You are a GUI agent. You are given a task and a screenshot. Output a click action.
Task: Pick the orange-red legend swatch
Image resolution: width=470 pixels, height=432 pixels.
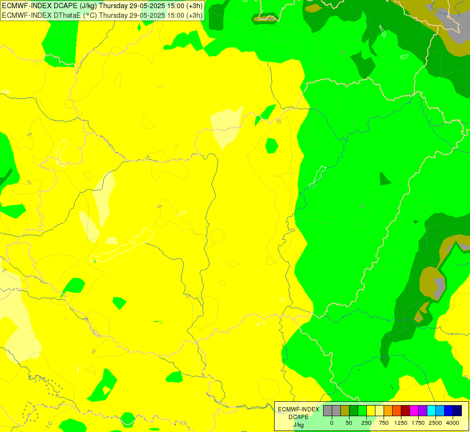[397, 410]
